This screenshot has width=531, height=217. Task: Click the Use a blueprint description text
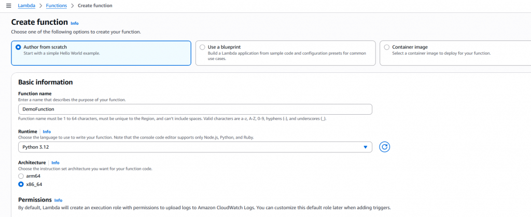[283, 56]
